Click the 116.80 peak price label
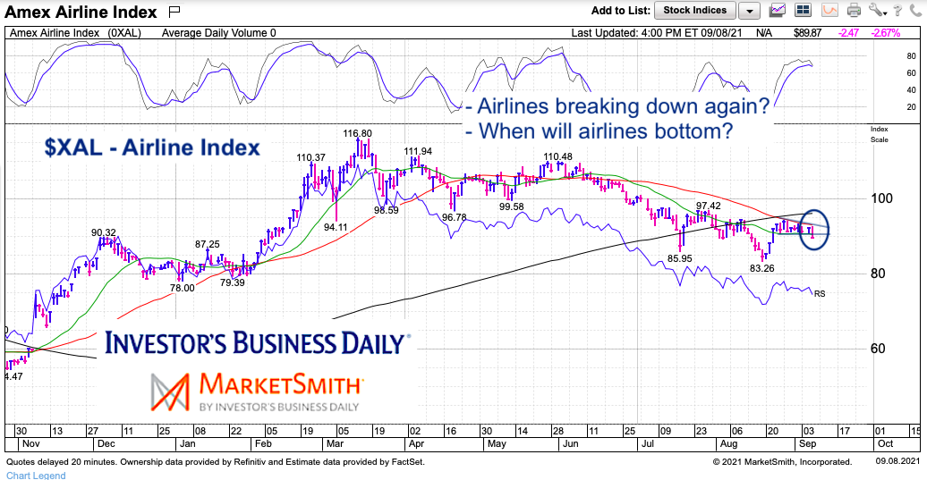The height and width of the screenshot is (480, 927). pyautogui.click(x=358, y=133)
